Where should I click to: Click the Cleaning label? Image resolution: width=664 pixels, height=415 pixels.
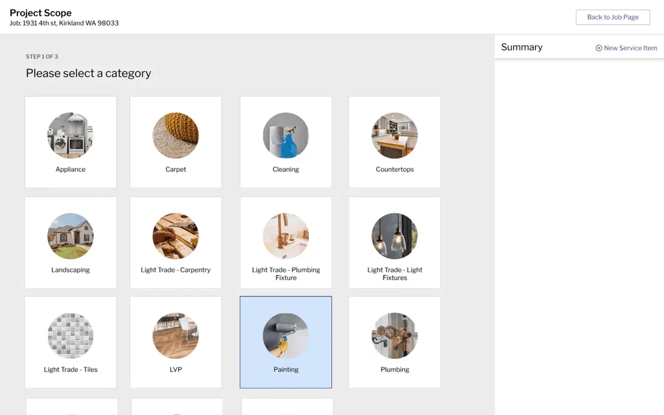point(286,169)
